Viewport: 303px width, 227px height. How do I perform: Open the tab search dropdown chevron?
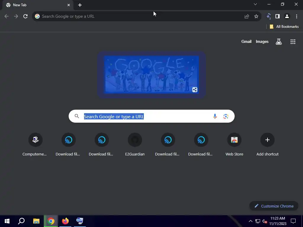pos(255,4)
